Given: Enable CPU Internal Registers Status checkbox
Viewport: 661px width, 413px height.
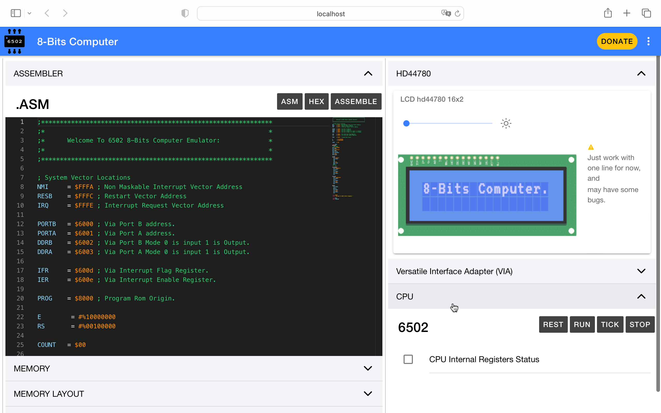Looking at the screenshot, I should pos(408,359).
